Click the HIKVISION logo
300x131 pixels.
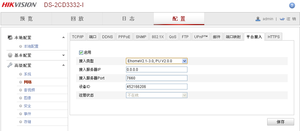pos(19,5)
